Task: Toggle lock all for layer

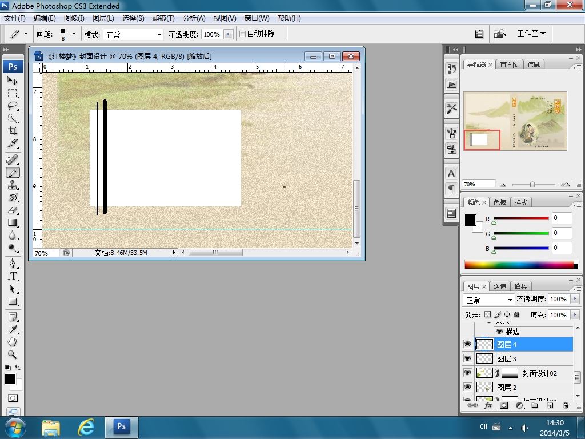Action: click(x=516, y=314)
